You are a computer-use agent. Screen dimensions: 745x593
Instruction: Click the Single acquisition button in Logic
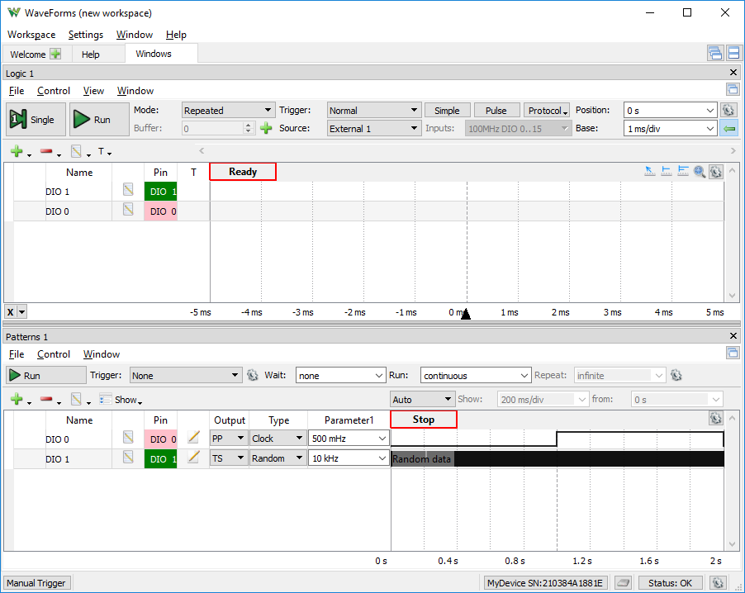36,119
